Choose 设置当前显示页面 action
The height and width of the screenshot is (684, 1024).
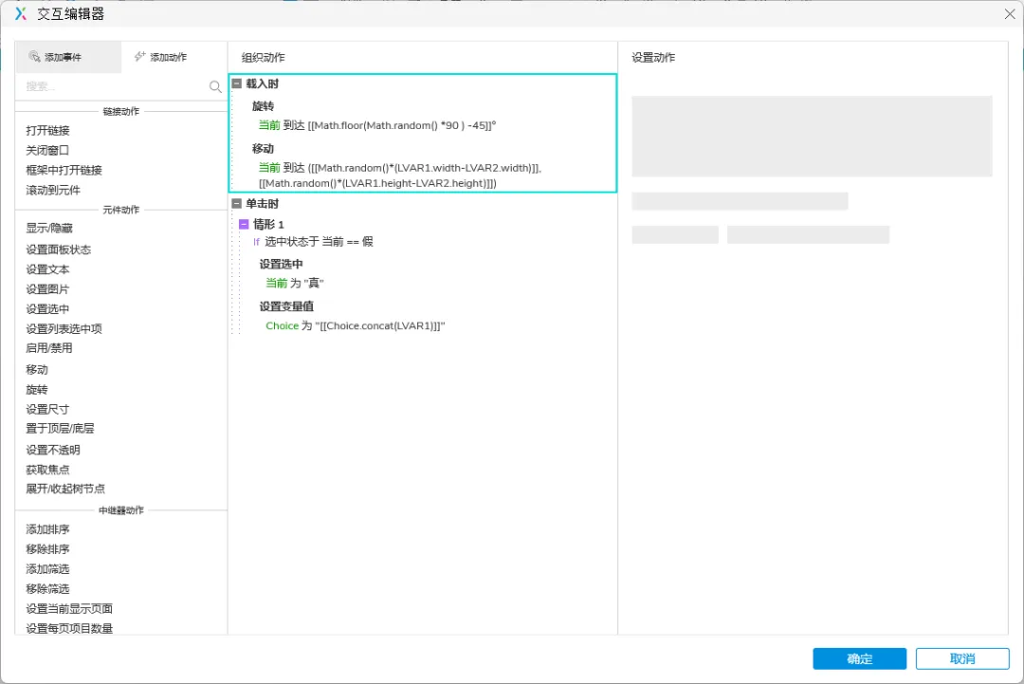[x=69, y=609]
